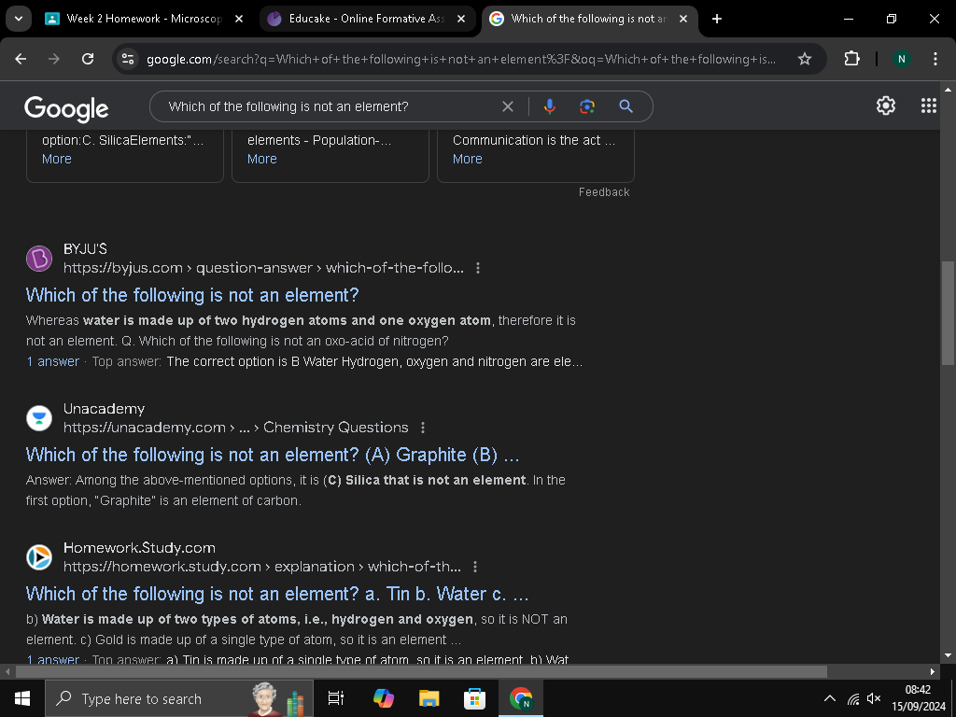
Task: Open Homework.Study.com Tin Water result
Action: click(x=276, y=594)
